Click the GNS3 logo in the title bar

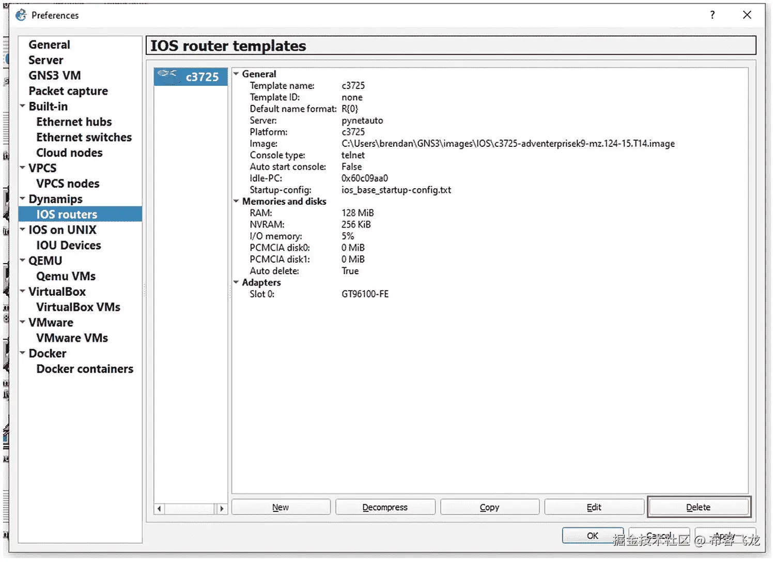tap(21, 15)
